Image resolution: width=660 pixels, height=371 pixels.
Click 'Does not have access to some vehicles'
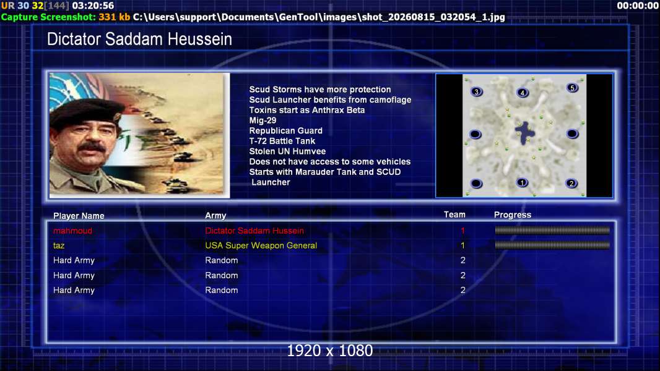329,162
